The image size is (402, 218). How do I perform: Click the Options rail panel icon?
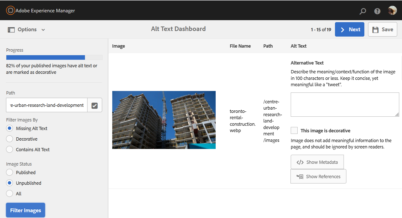click(11, 30)
